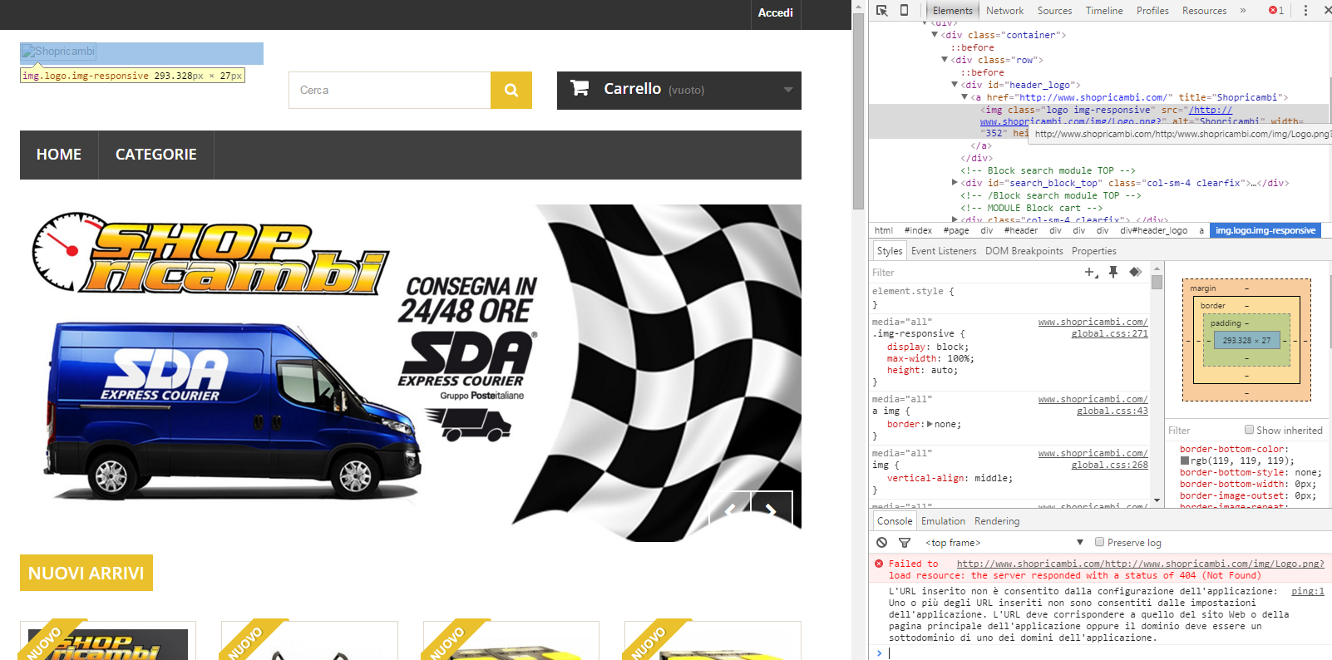Open the HOME menu item

coord(59,155)
